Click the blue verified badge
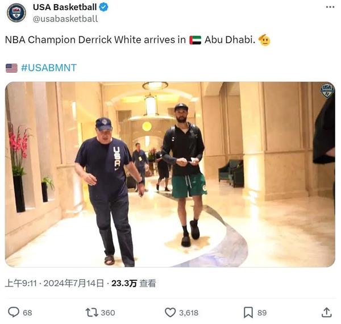 [x=103, y=7]
